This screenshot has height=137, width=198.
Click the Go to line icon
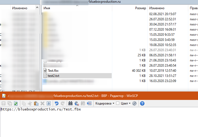89,103
